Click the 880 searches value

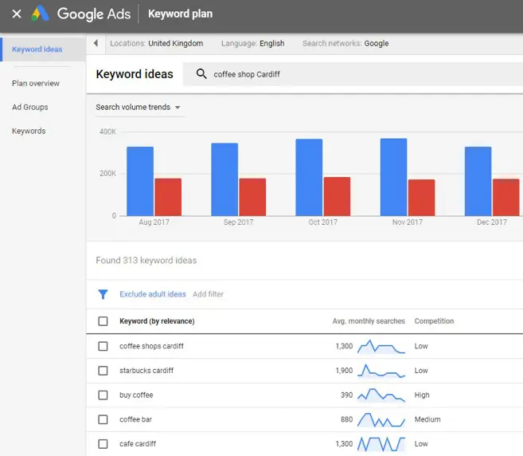(346, 419)
